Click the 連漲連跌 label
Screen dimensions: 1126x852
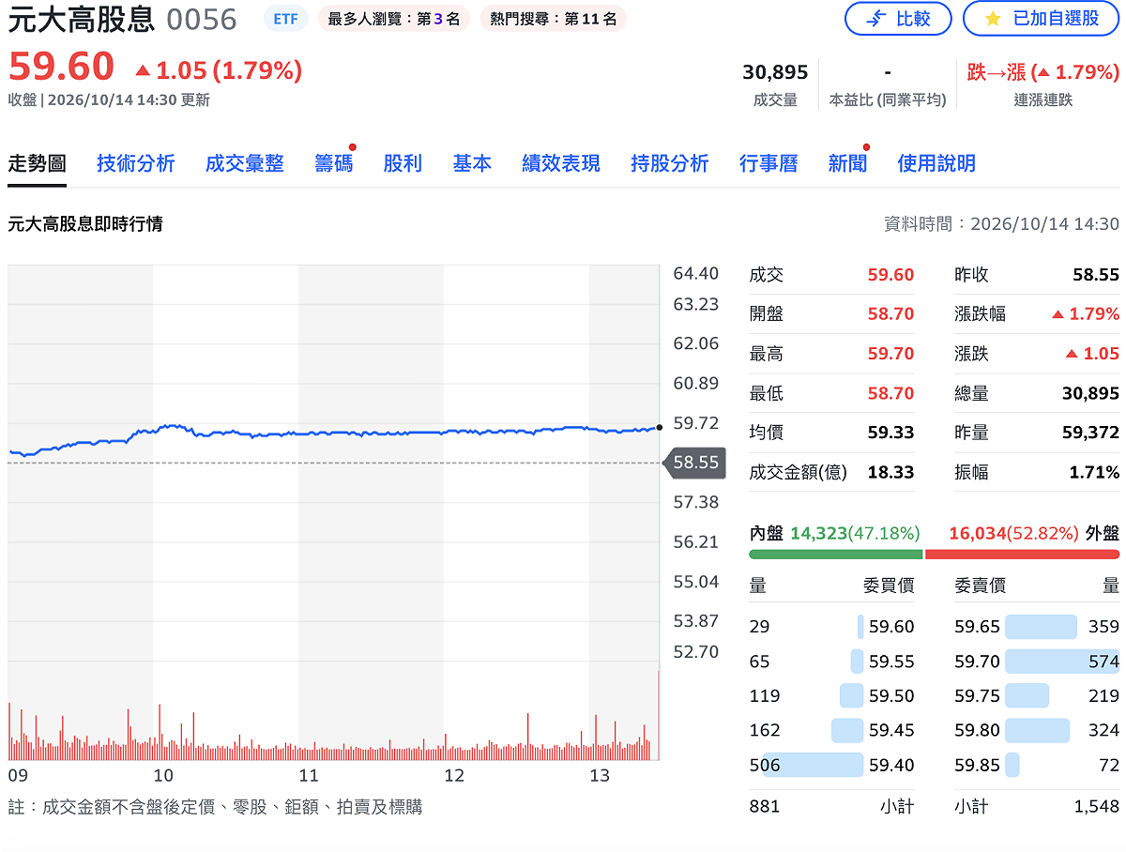tap(1043, 99)
